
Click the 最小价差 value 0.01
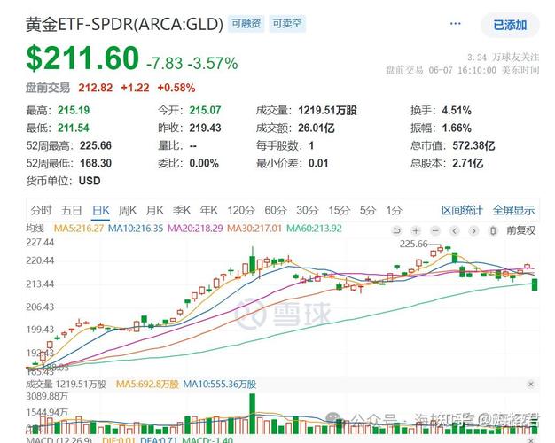(x=318, y=163)
